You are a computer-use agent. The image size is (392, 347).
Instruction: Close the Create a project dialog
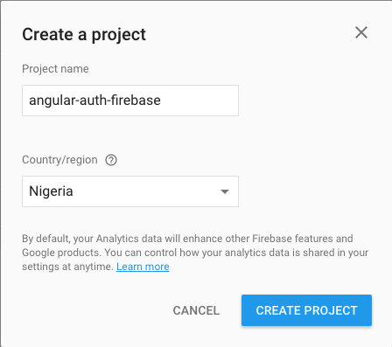(x=361, y=32)
